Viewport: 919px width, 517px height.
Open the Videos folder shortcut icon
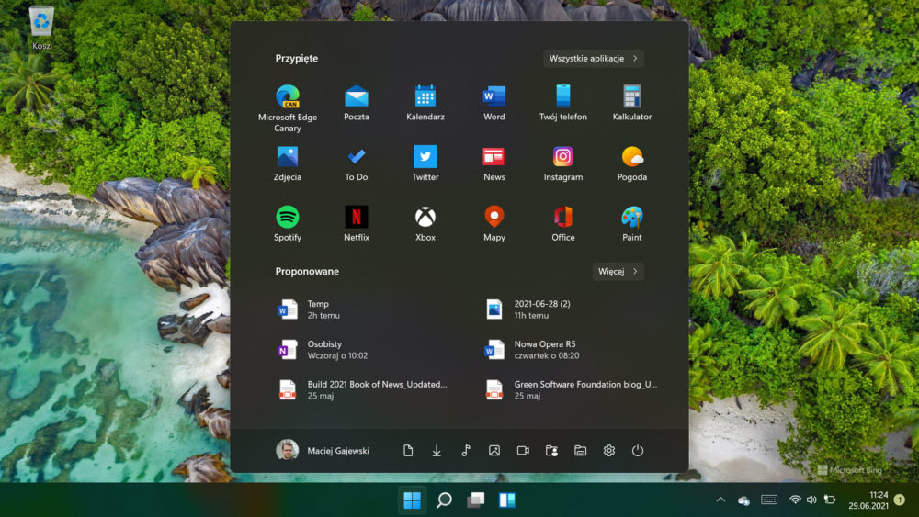tap(523, 450)
